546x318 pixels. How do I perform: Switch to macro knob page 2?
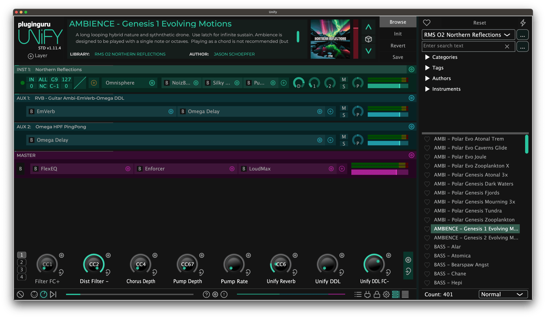coord(21,262)
